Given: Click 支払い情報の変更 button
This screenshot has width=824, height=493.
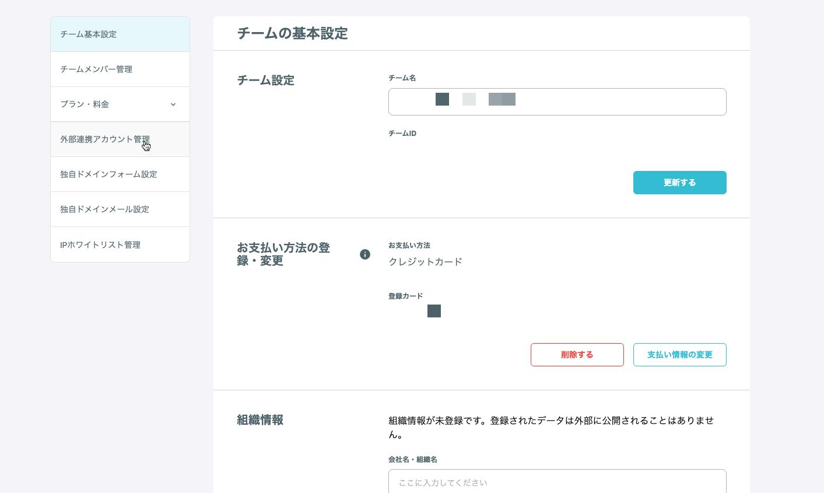Looking at the screenshot, I should [x=680, y=355].
